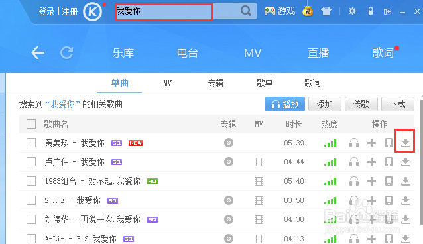This screenshot has height=244, width=423.
Task: Check the box for 黄美珍 - 我爱你
Action: coord(31,143)
